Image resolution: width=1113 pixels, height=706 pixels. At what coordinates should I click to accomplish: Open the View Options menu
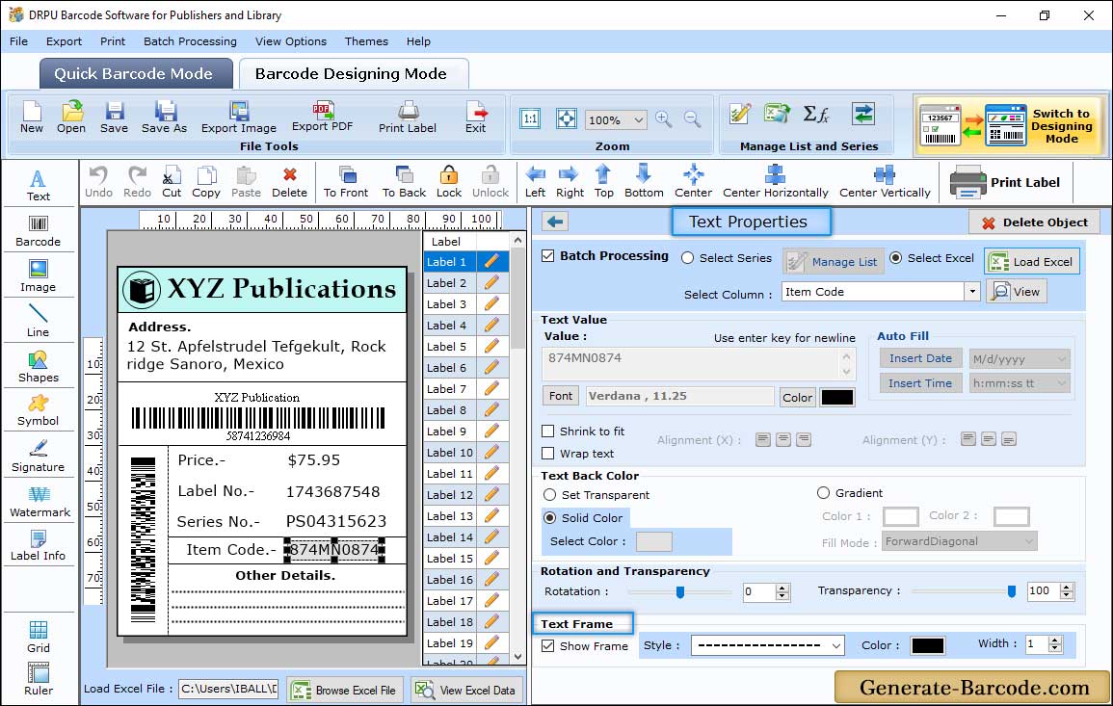(x=291, y=41)
